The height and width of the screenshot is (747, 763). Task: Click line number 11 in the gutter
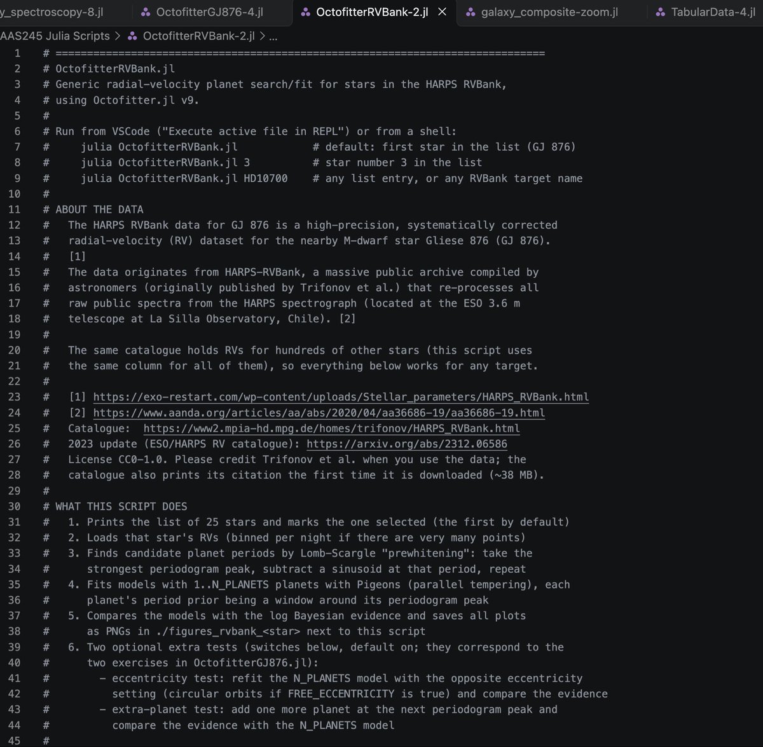coord(14,209)
